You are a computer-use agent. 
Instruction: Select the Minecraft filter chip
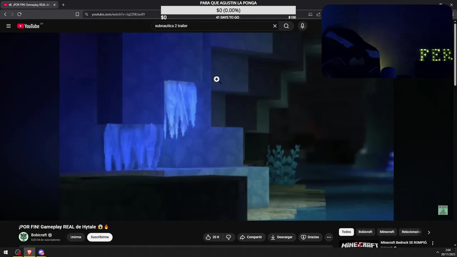point(387,232)
